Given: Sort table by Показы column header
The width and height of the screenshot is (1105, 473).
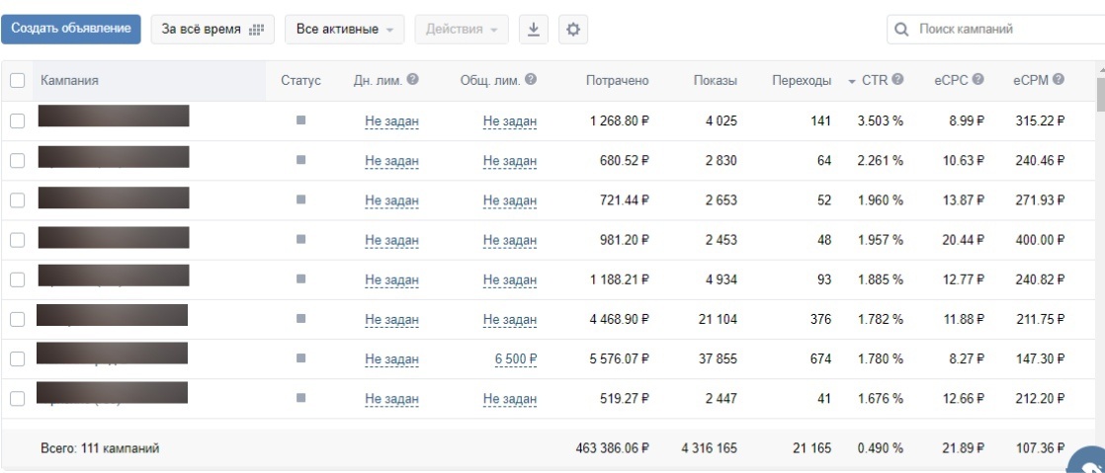Looking at the screenshot, I should [x=716, y=80].
